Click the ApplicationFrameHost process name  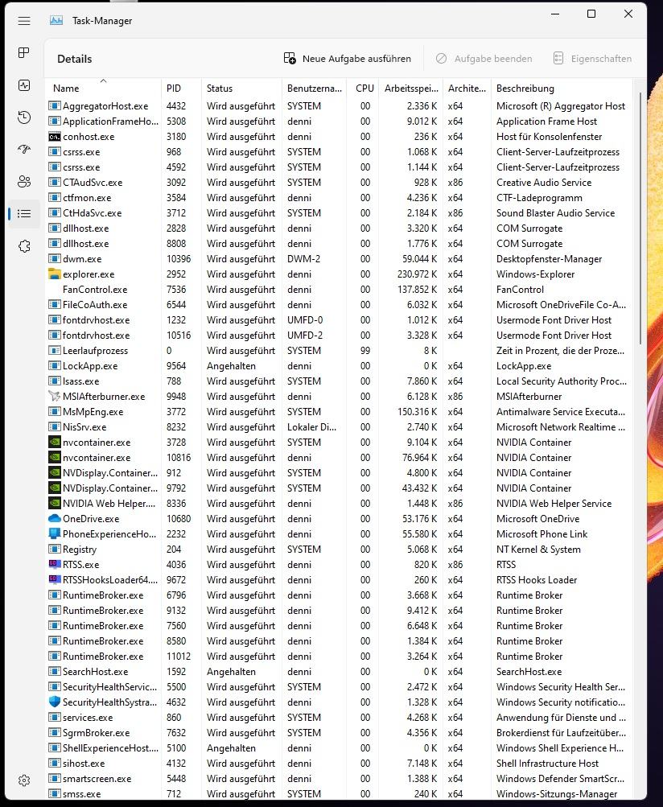[x=111, y=121]
